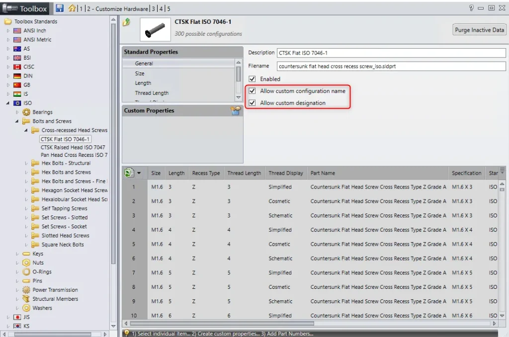Click the Structural Members icon
This screenshot has width=509, height=337.
coord(26,299)
